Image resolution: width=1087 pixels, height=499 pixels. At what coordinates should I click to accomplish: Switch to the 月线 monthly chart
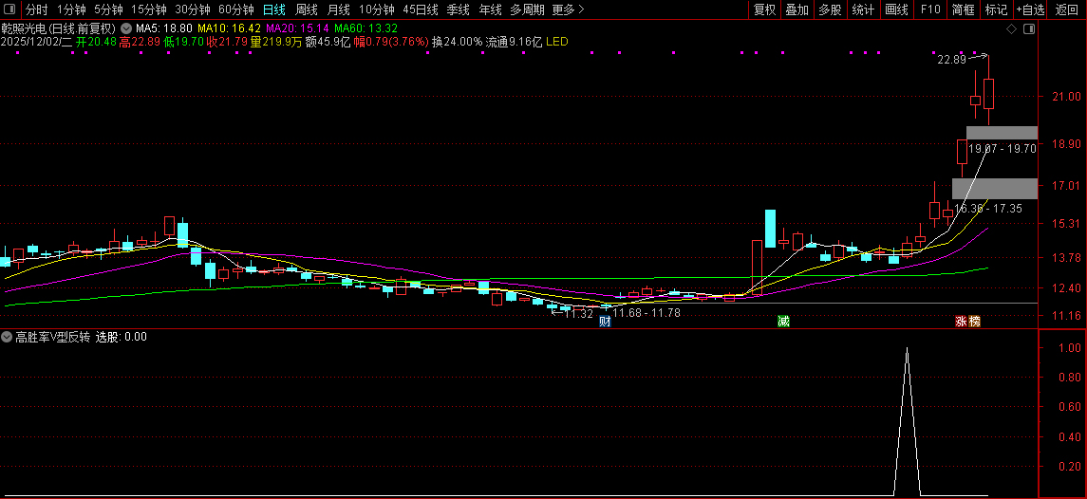pyautogui.click(x=338, y=9)
